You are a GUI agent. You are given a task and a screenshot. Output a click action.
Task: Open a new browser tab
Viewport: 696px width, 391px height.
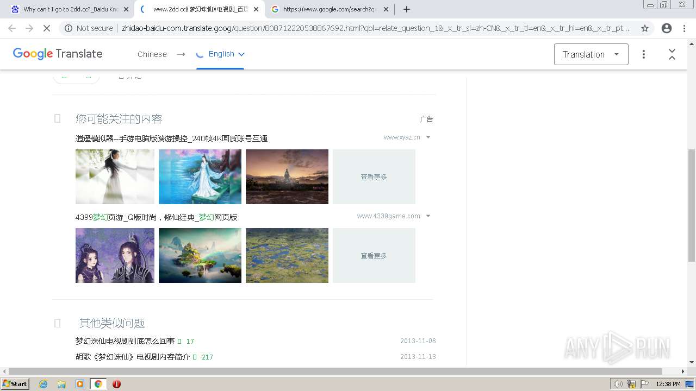pos(407,9)
